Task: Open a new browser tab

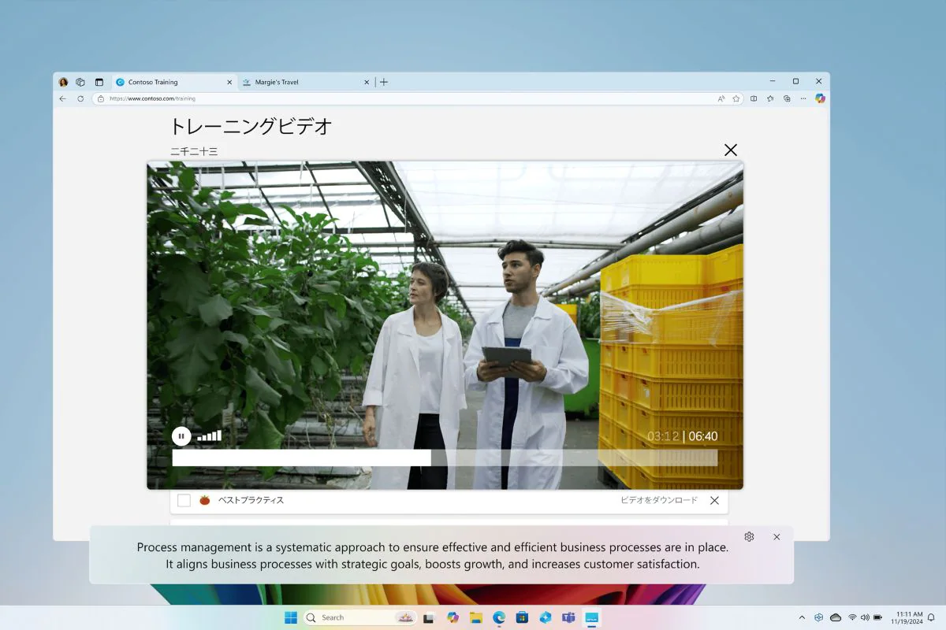Action: pyautogui.click(x=384, y=82)
